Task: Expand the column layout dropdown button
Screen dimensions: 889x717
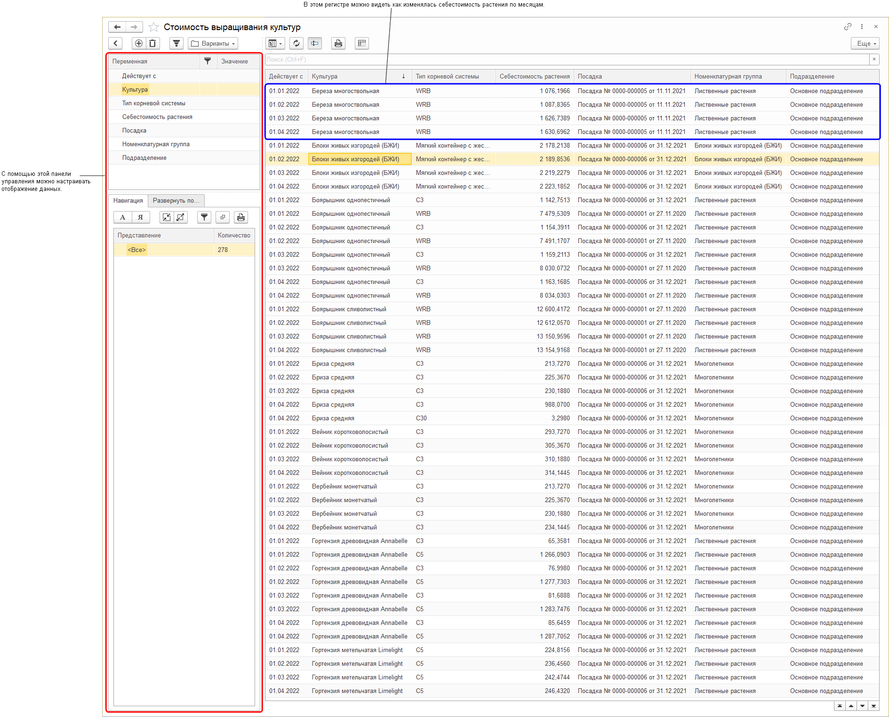Action: point(275,44)
